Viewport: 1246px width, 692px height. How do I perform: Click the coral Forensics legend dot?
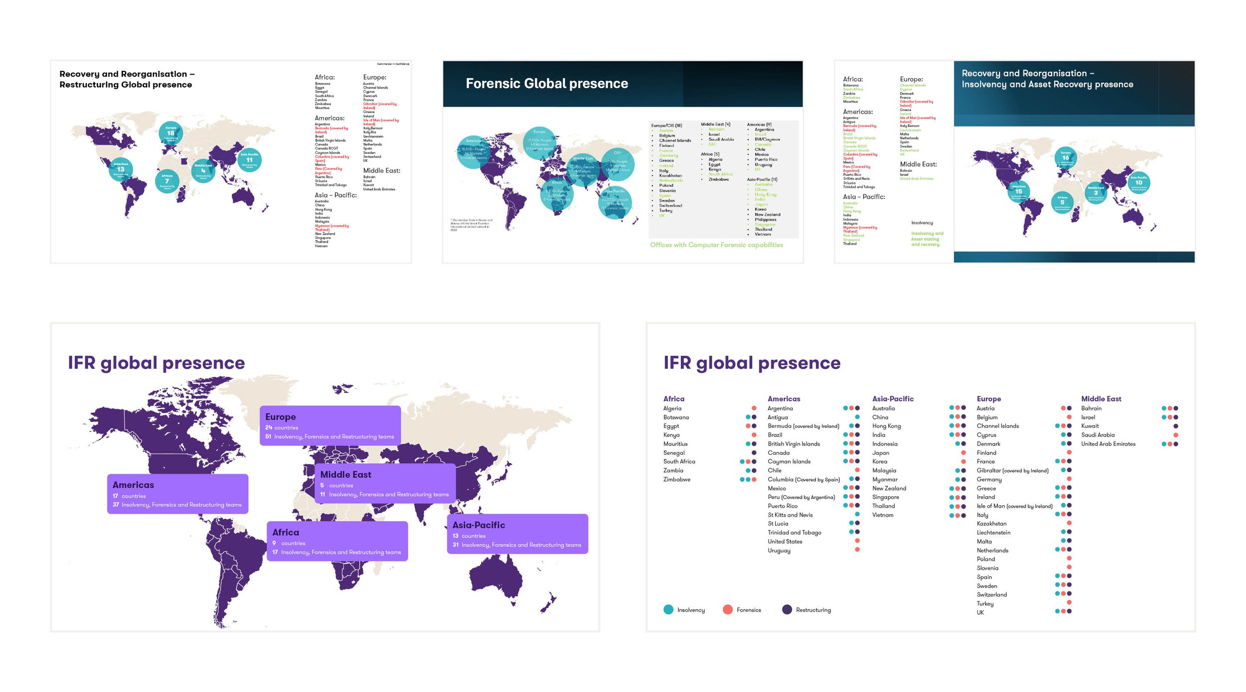[x=727, y=609]
